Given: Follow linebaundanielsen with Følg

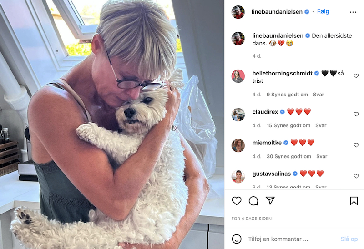Looking at the screenshot, I should pos(323,11).
